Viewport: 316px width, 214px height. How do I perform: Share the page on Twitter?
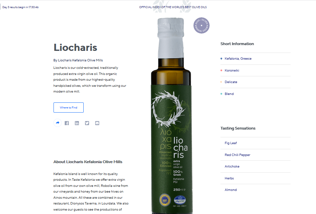(87, 123)
